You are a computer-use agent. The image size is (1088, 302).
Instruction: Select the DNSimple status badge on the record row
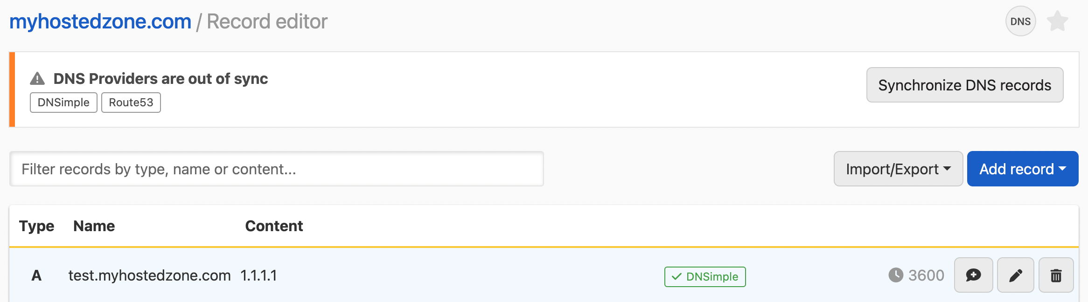click(x=705, y=277)
